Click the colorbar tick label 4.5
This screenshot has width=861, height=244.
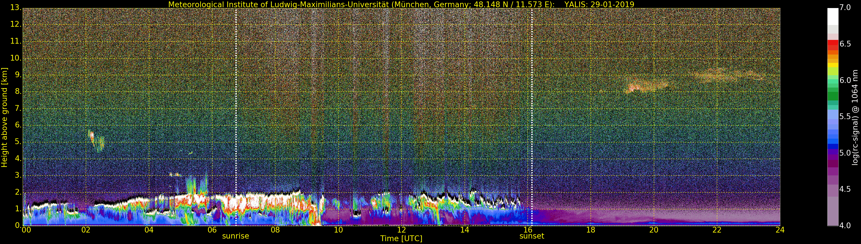(845, 189)
